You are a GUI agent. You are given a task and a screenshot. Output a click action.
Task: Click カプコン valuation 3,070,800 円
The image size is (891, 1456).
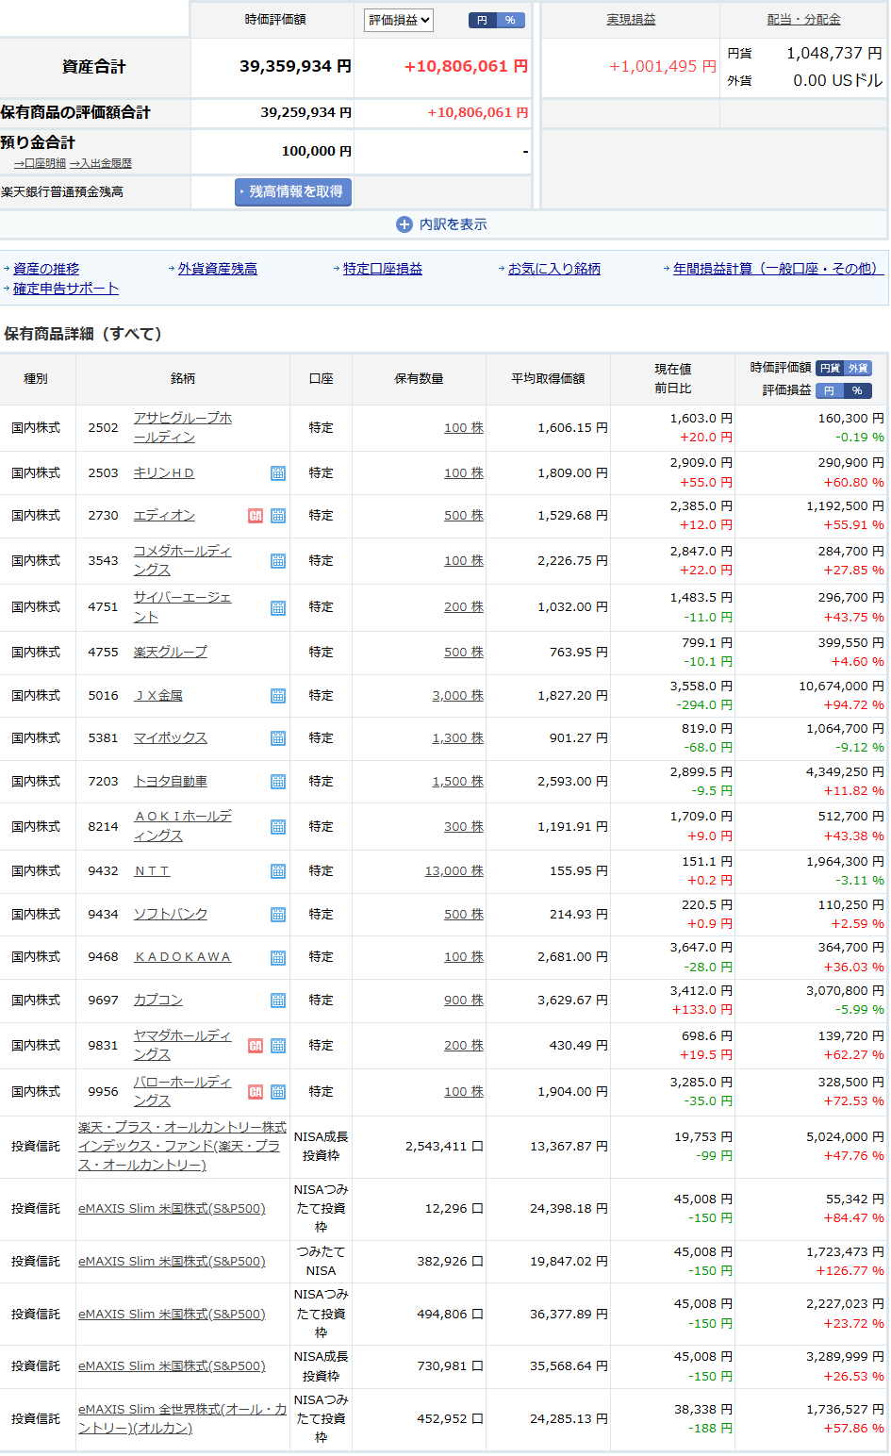[x=845, y=991]
